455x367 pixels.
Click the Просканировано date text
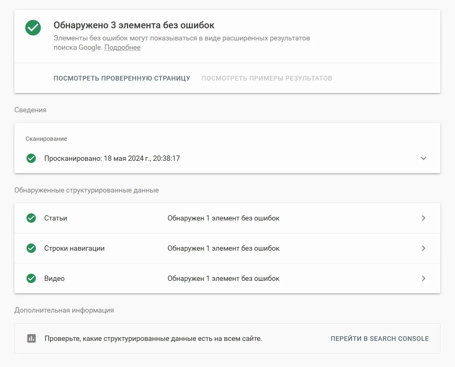point(112,158)
